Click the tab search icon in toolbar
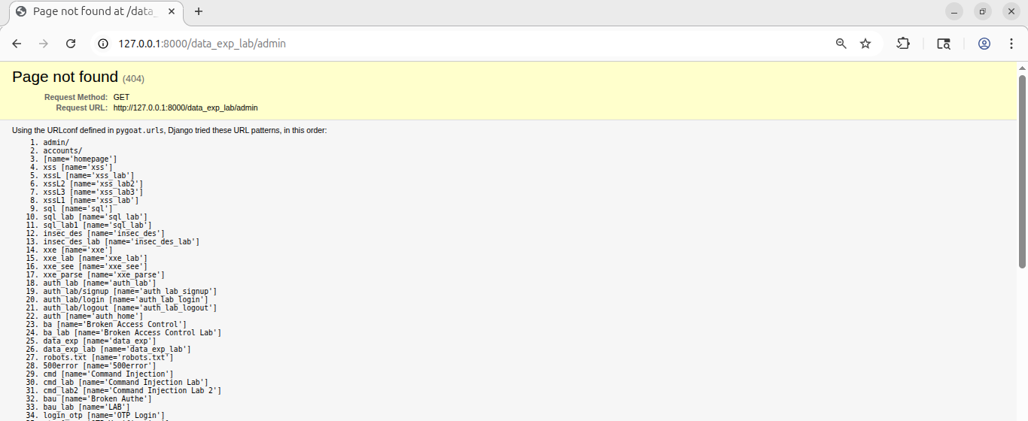 pos(943,44)
